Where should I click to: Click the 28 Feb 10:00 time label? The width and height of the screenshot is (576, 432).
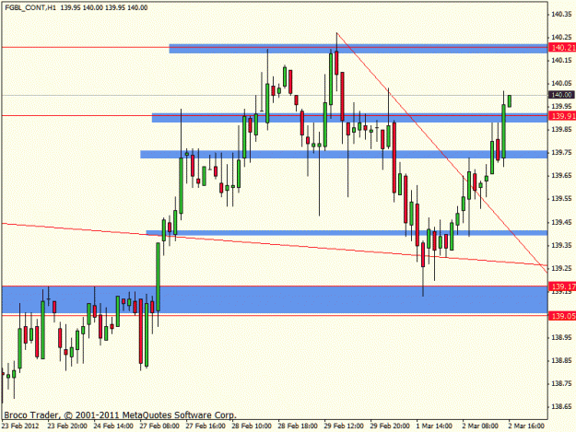252,426
